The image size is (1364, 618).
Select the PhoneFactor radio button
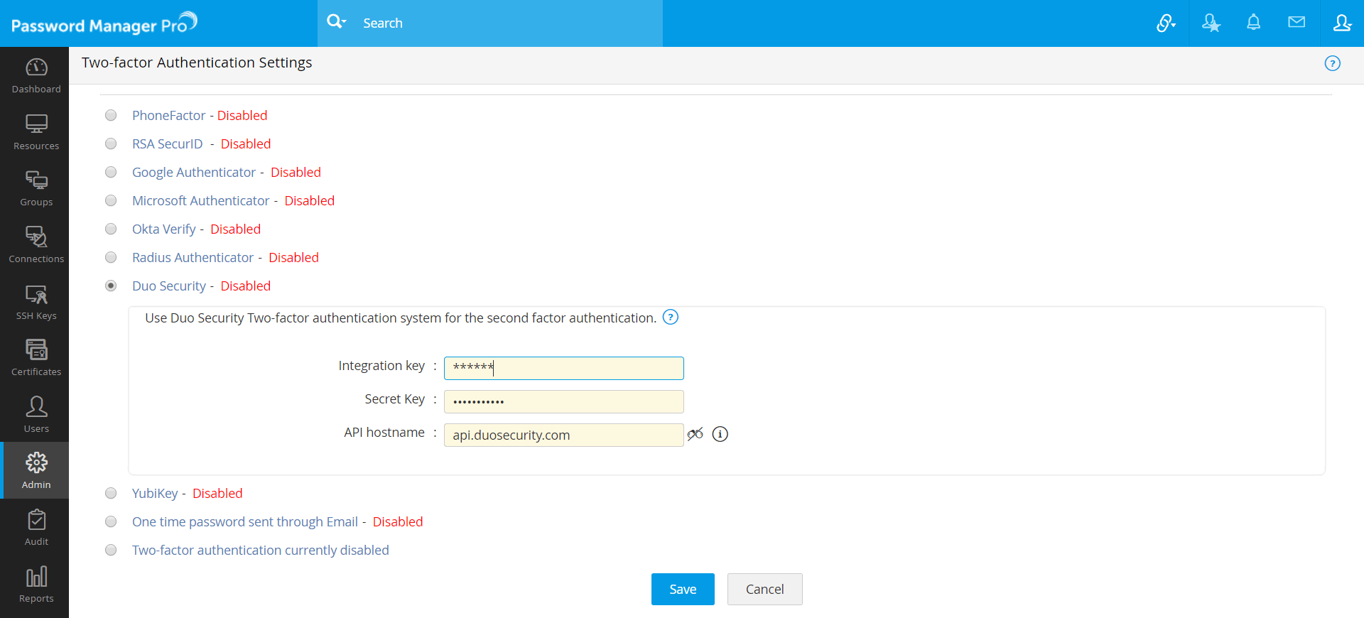111,115
